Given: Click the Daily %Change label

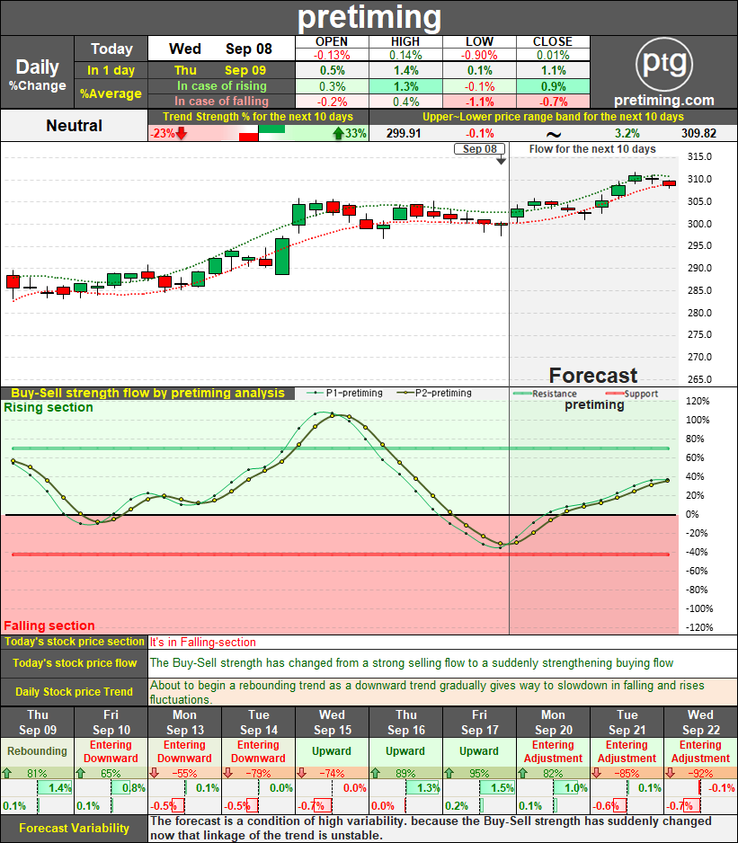Looking at the screenshot, I should (x=37, y=75).
